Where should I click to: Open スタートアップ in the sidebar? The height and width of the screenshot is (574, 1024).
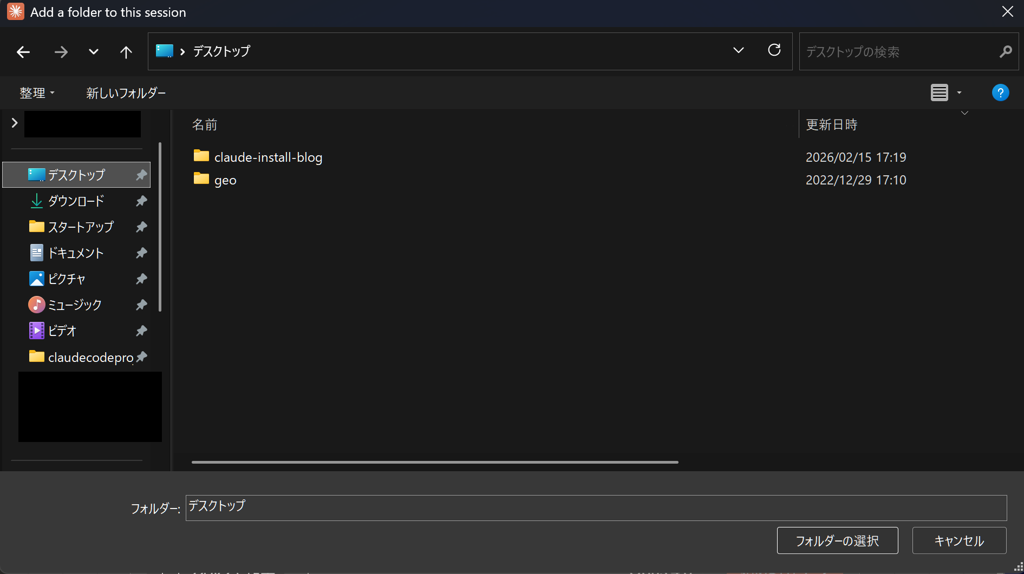point(81,227)
